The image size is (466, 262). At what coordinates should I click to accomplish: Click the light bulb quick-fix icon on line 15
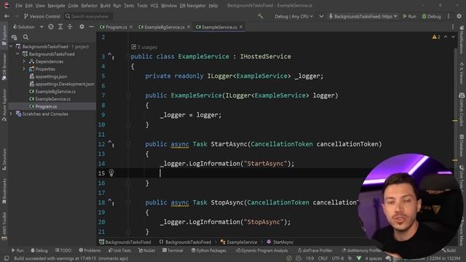tap(111, 172)
